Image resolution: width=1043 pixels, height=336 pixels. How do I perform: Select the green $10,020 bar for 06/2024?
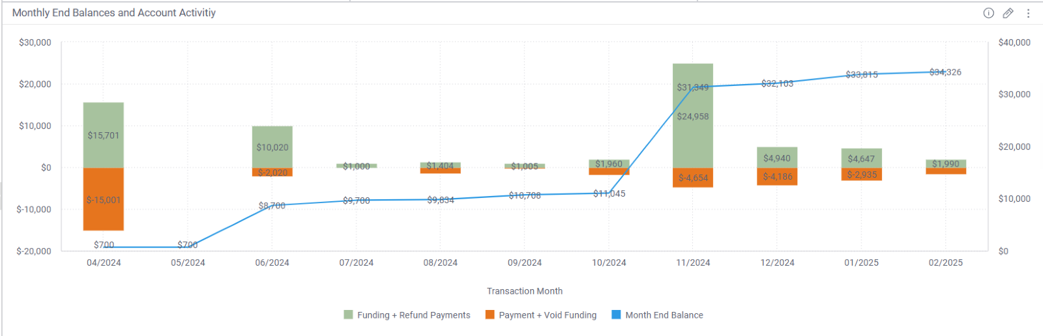[x=272, y=147]
